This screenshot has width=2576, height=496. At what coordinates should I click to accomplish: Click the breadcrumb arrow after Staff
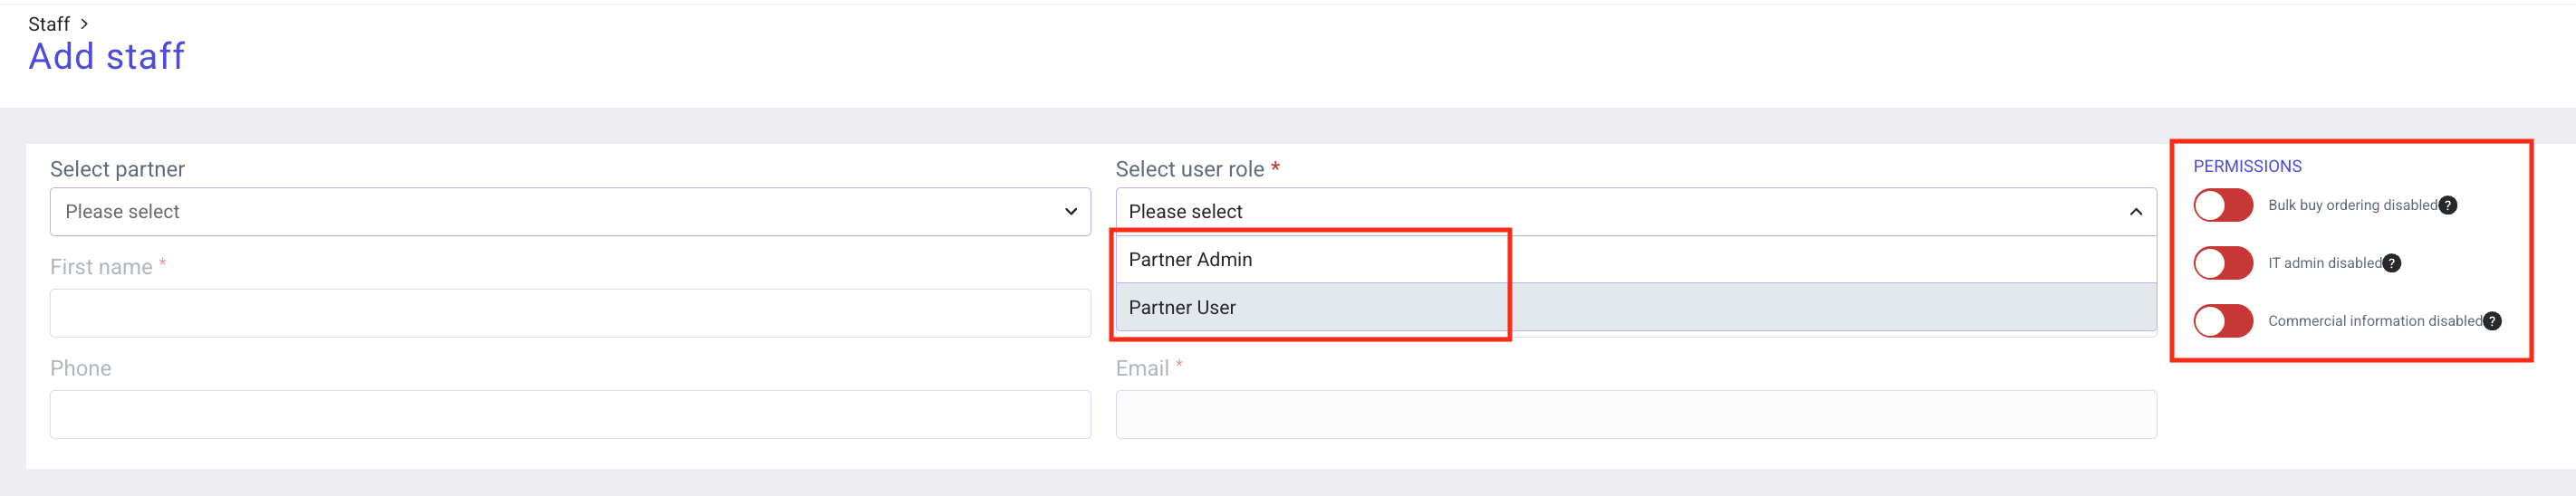click(84, 24)
